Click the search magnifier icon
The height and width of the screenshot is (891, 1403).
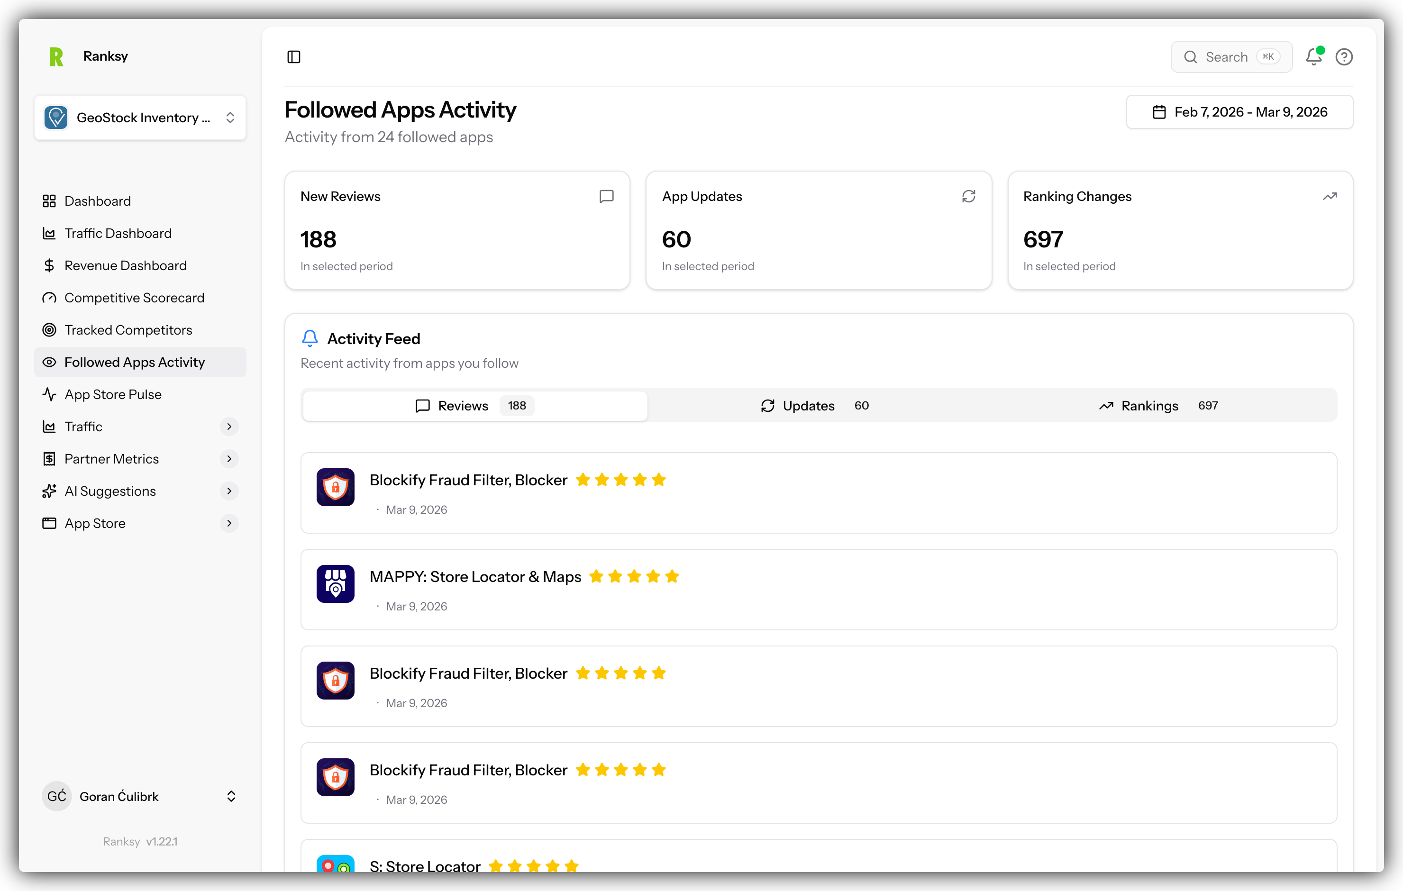coord(1190,56)
